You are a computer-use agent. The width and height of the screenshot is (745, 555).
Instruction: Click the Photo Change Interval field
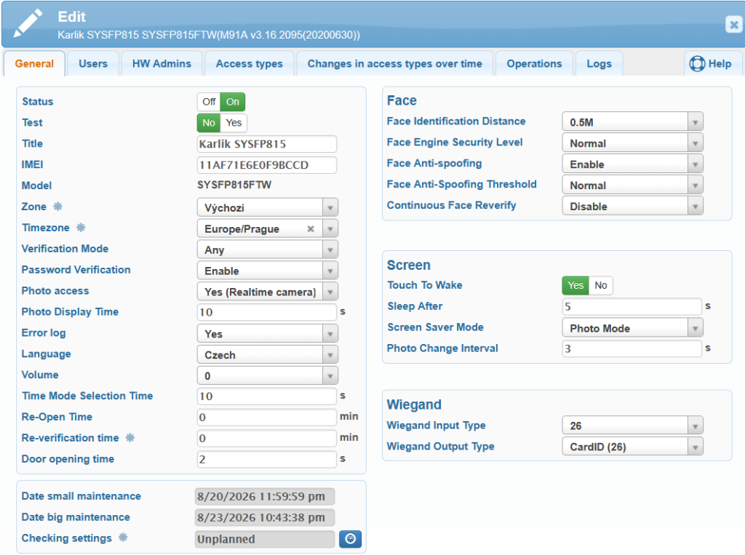click(632, 348)
